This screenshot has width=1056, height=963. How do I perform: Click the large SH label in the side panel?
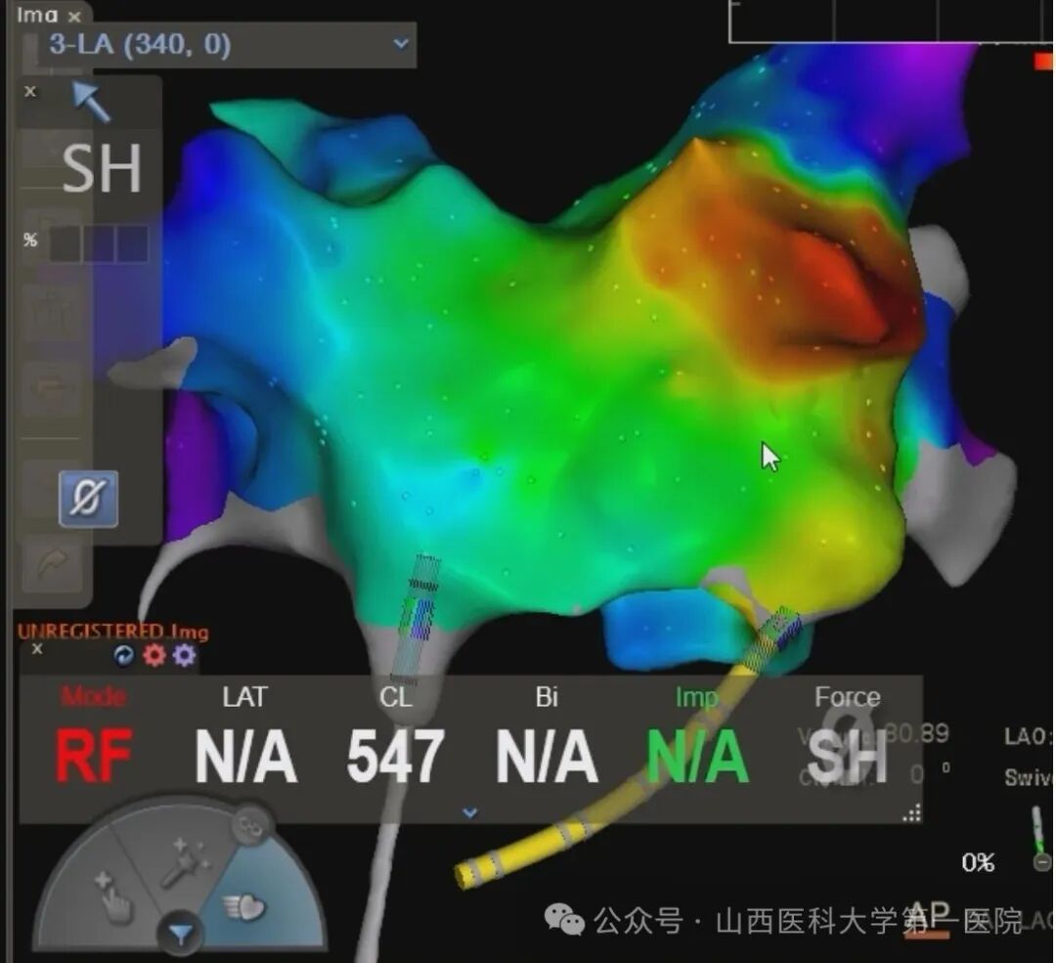pyautogui.click(x=102, y=168)
